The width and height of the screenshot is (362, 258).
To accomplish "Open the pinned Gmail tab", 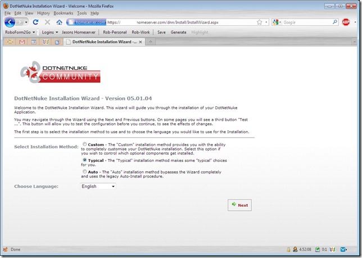I will [22, 42].
